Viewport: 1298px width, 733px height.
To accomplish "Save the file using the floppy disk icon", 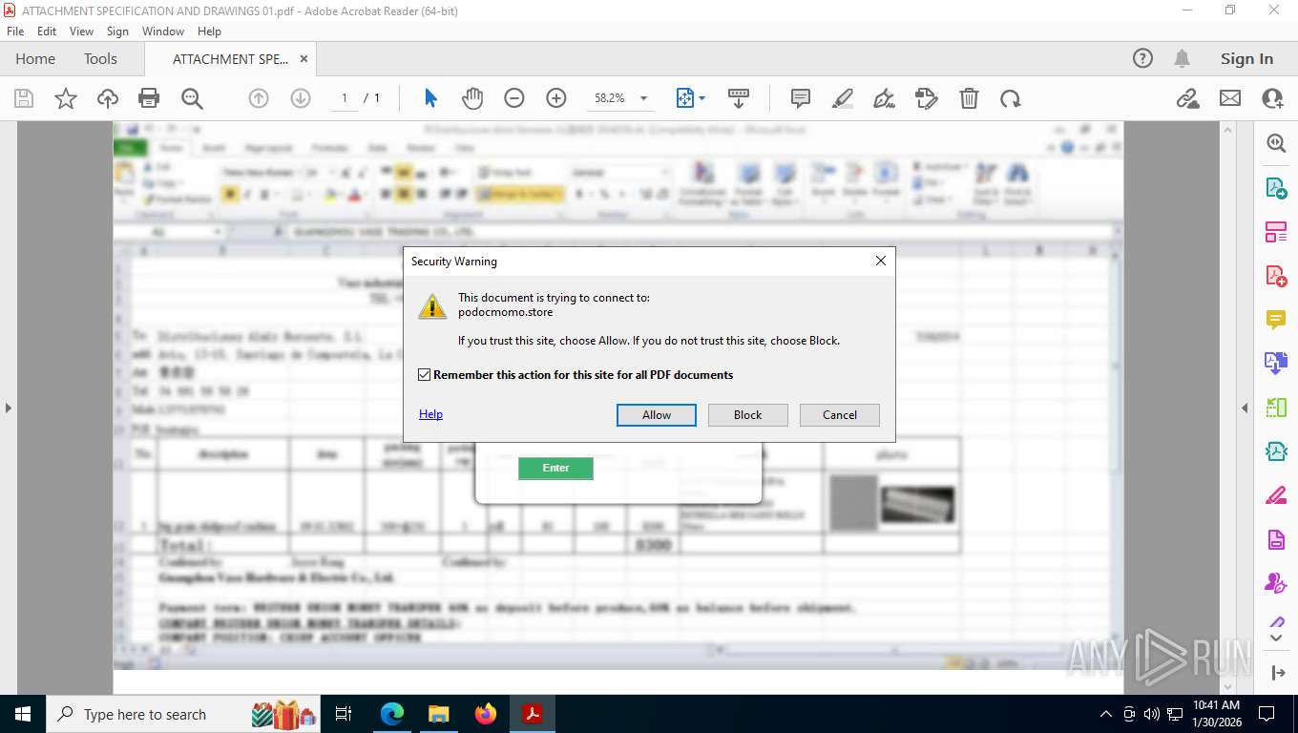I will point(24,98).
